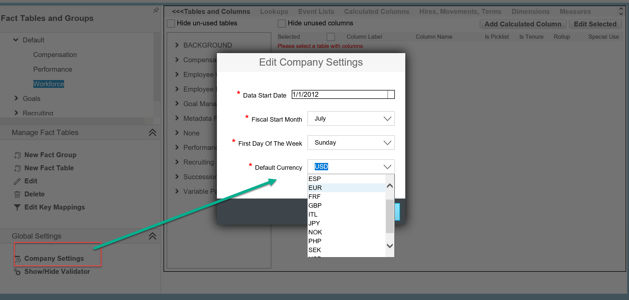Collapse Global Settings section
This screenshot has width=629, height=300.
coord(153,236)
